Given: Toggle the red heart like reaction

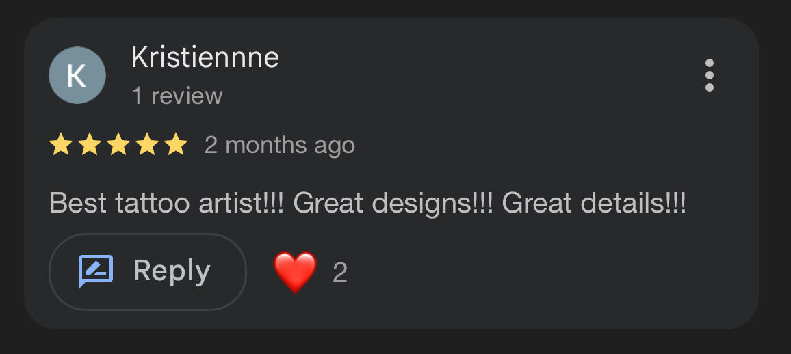Looking at the screenshot, I should point(295,272).
